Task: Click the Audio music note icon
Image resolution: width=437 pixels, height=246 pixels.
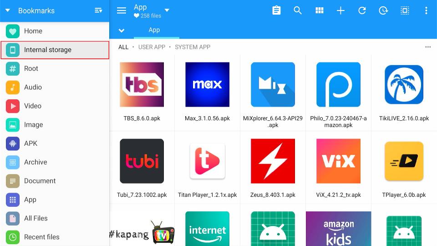Action: tap(13, 87)
